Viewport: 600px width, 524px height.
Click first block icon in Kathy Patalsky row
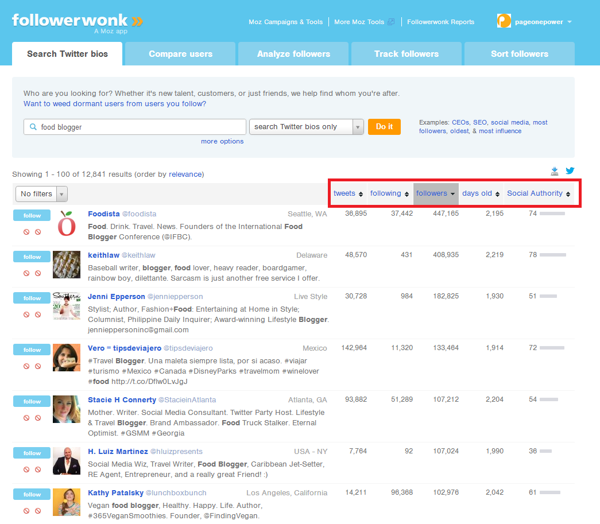click(26, 511)
